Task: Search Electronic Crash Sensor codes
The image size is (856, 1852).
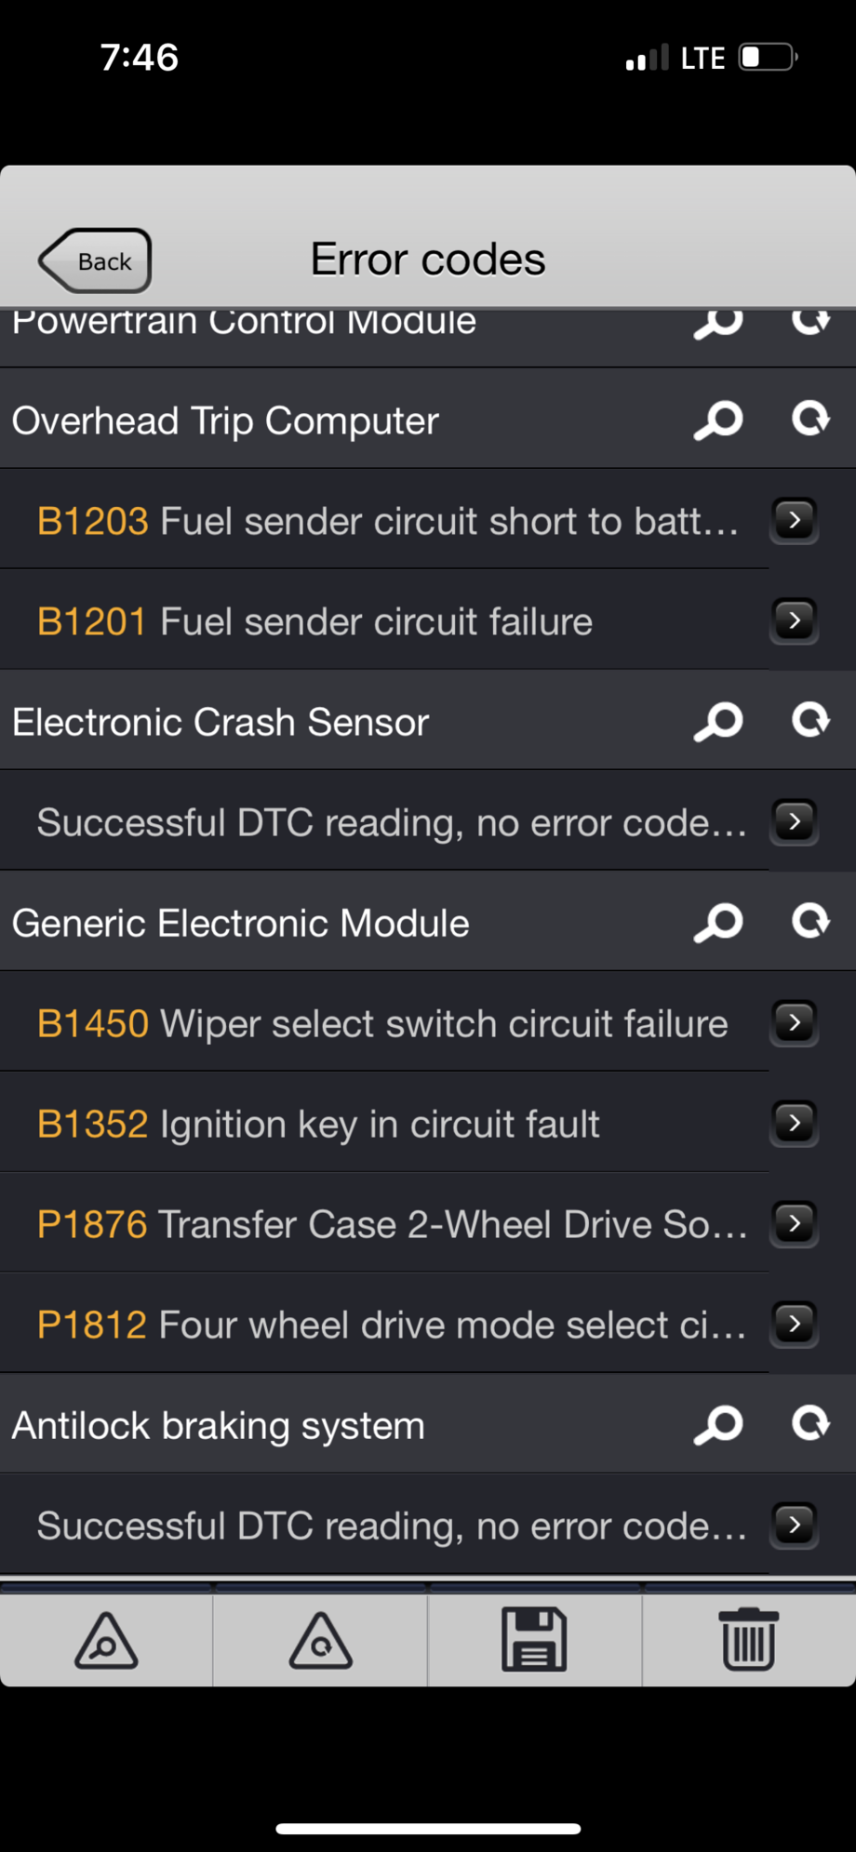Action: (x=718, y=722)
